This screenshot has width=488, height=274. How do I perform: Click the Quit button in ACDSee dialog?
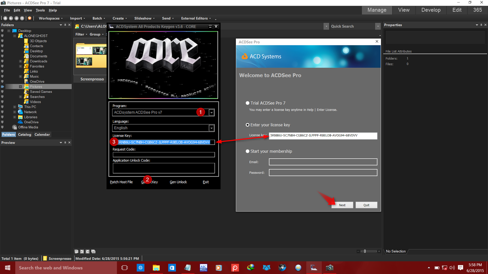tap(366, 205)
